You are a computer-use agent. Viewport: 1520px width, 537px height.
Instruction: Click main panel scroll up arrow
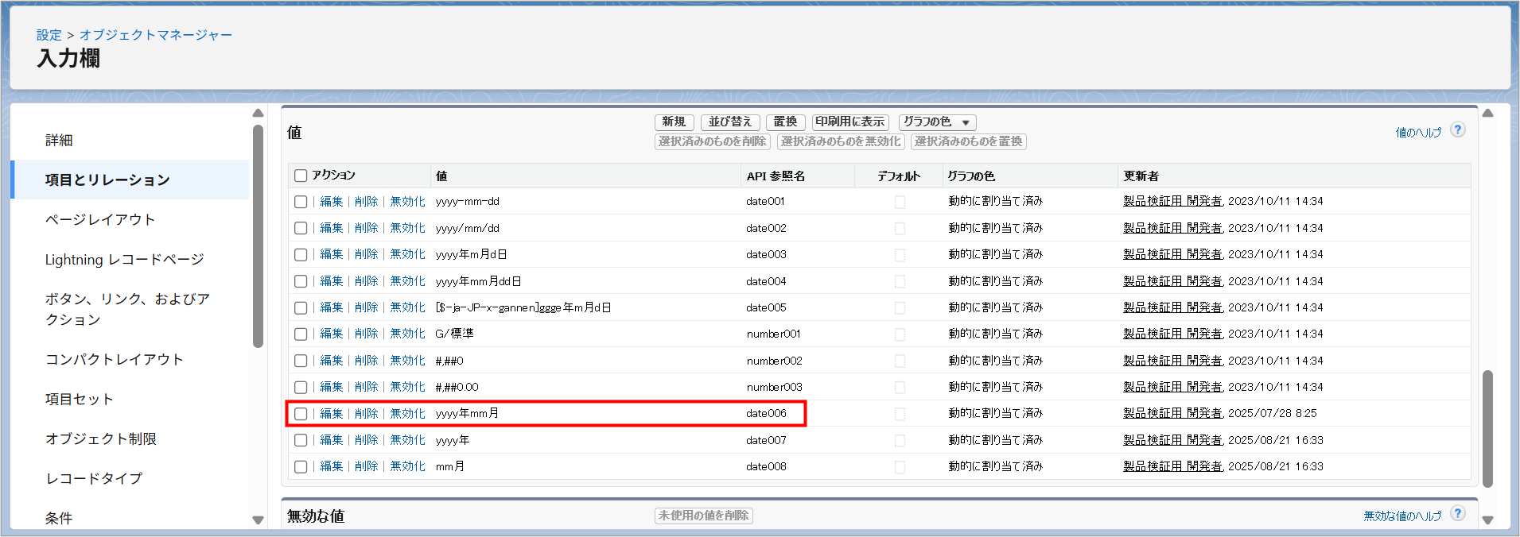pos(1487,114)
